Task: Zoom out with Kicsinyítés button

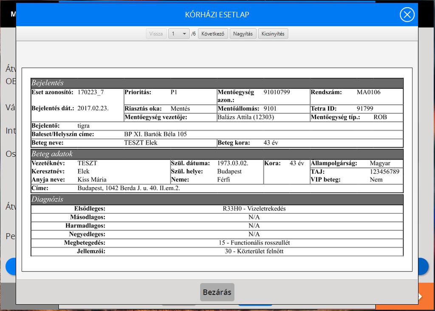Action: [273, 34]
